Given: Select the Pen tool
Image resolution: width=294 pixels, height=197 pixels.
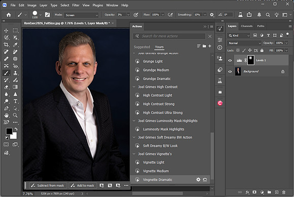Looking at the screenshot, I should point(6,108).
